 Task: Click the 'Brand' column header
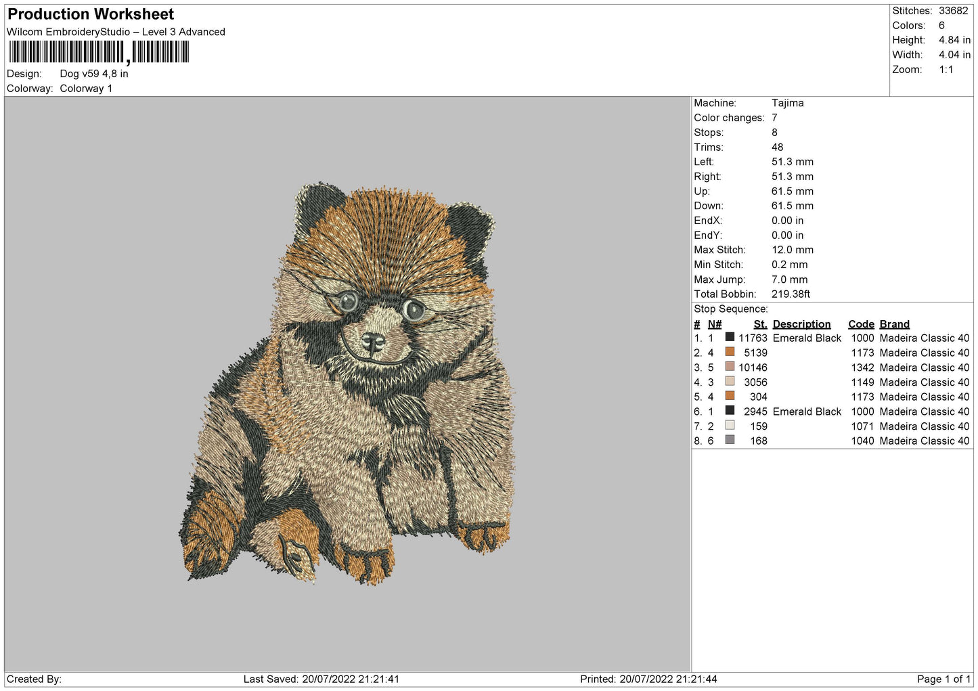coord(894,324)
